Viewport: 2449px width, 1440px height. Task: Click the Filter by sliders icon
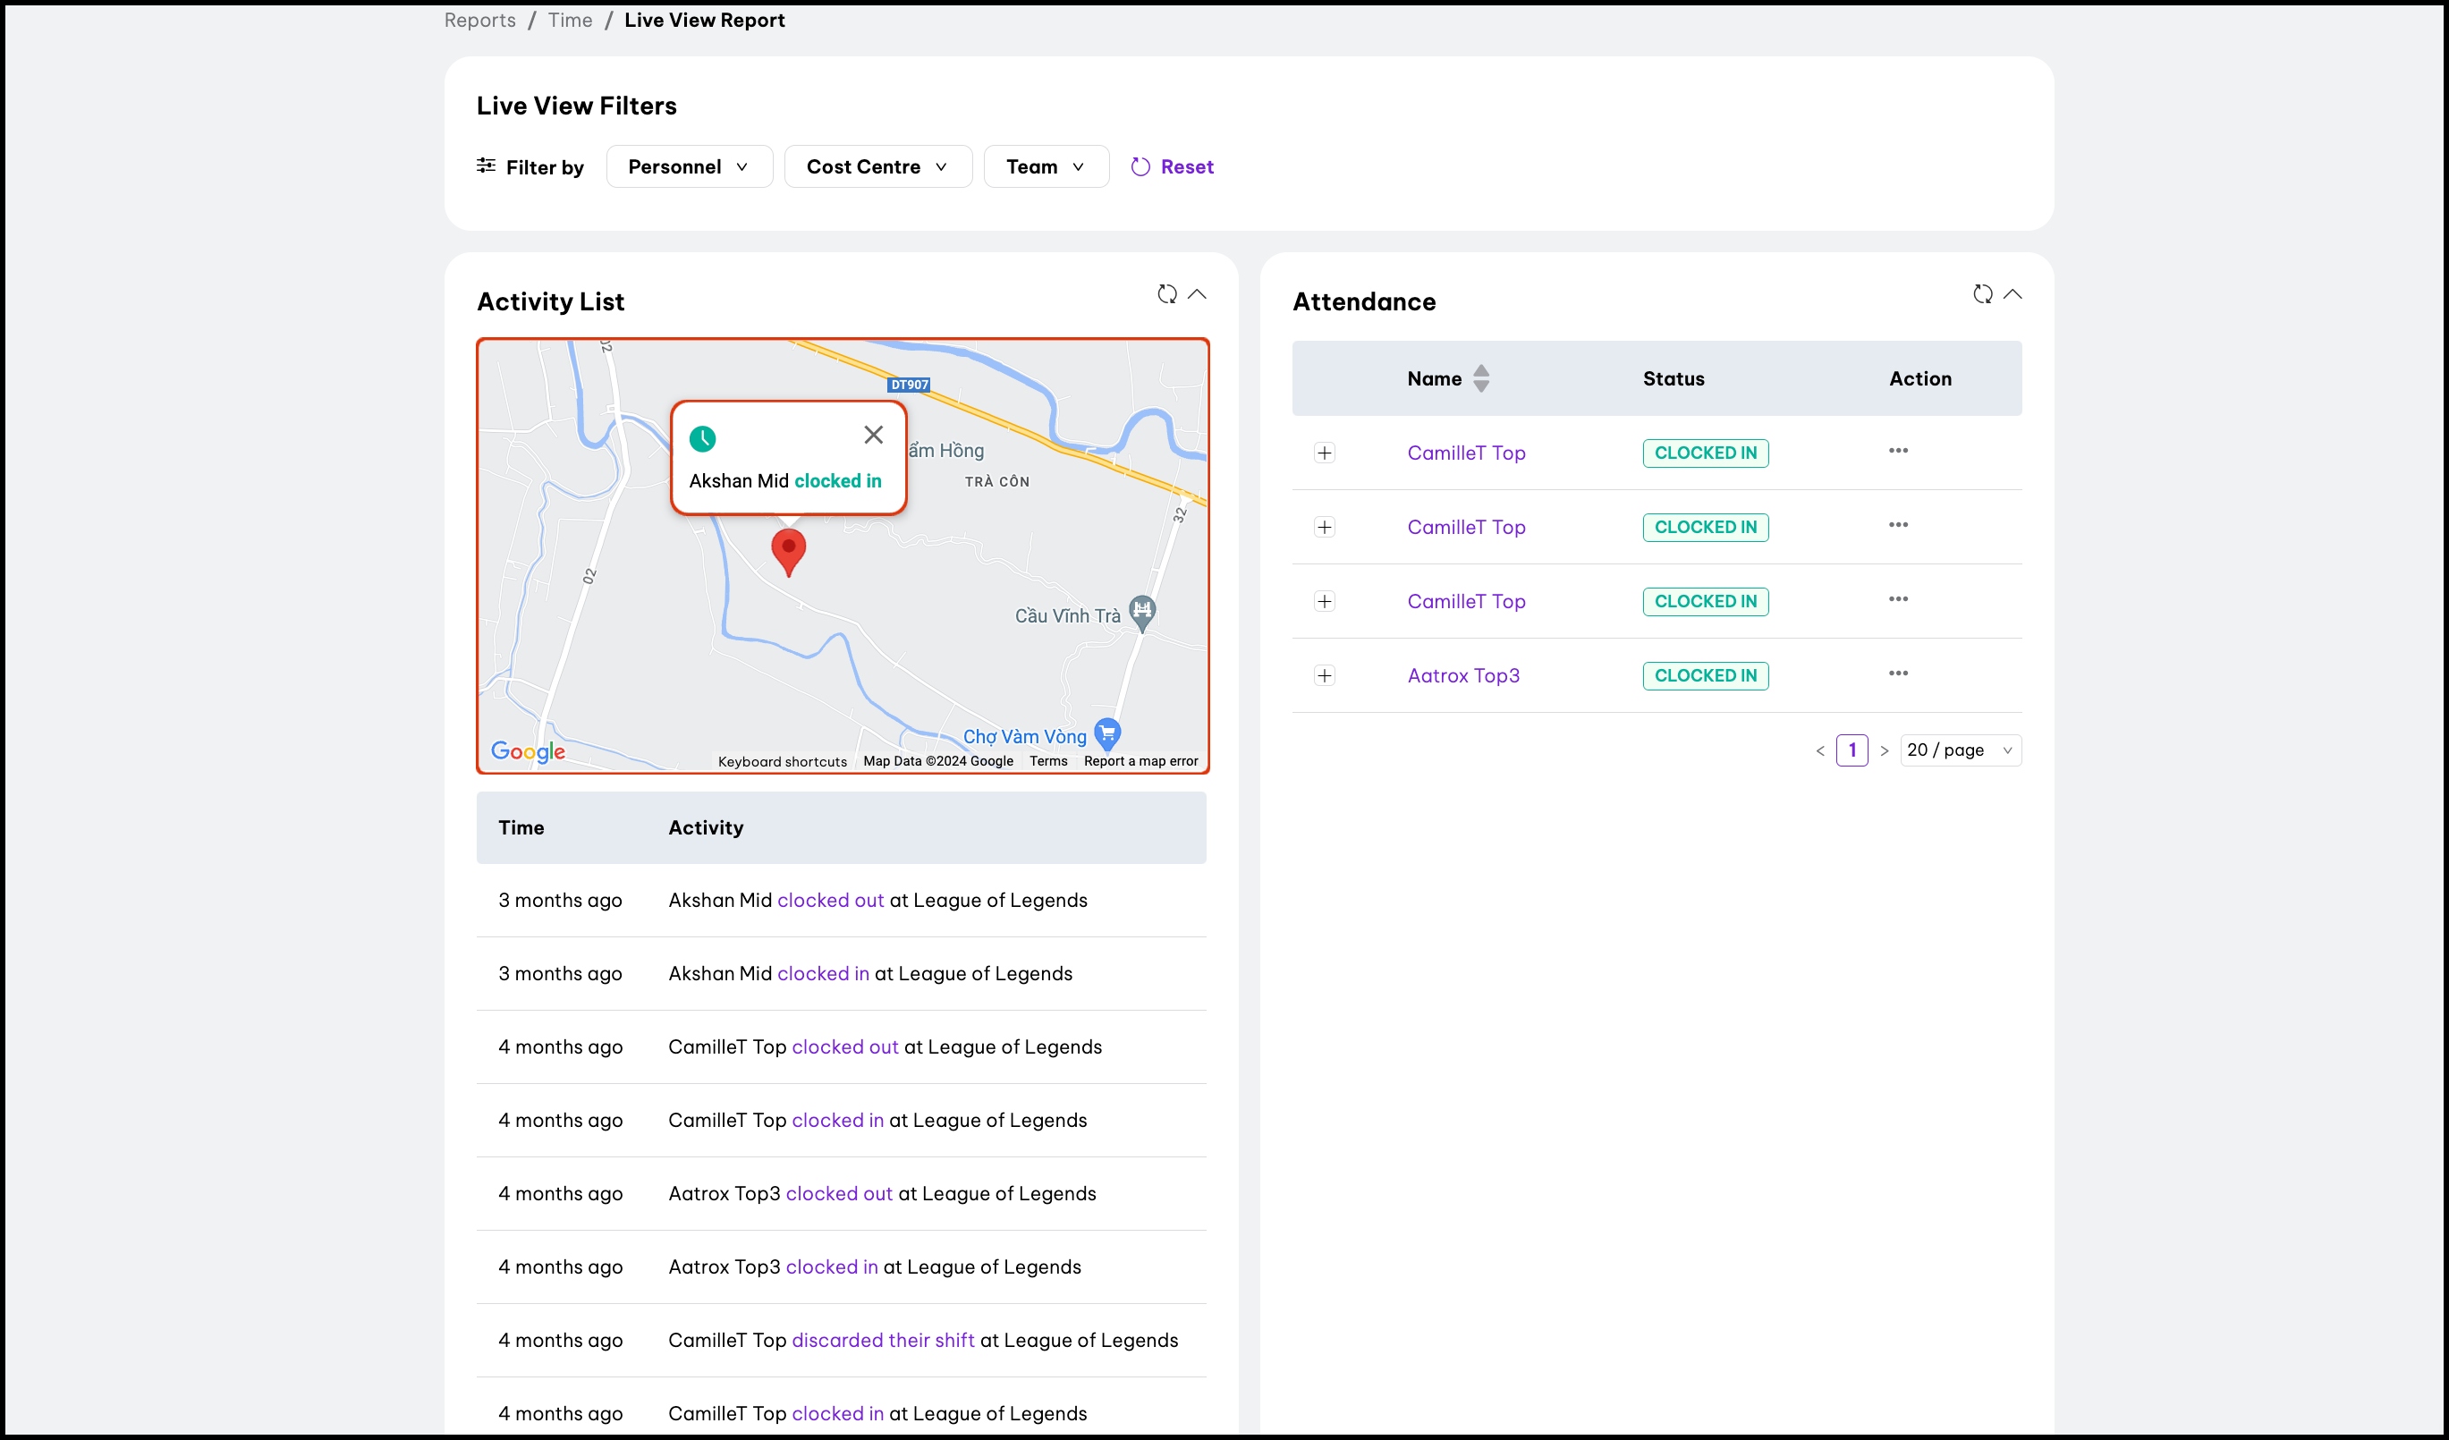(486, 166)
